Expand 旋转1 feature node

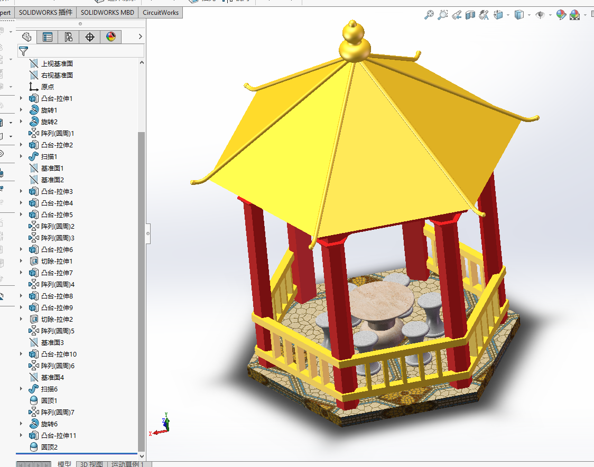tap(21, 110)
